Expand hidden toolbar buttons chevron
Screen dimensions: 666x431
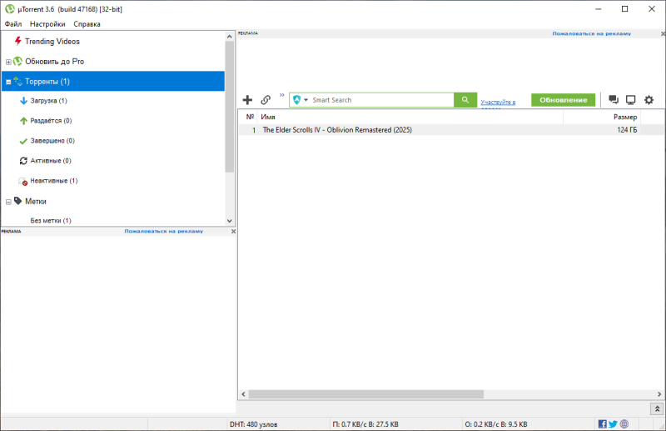click(281, 95)
